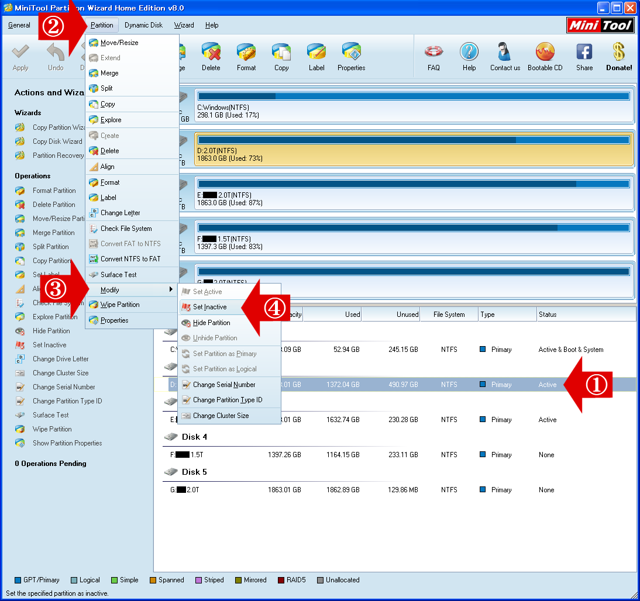Click the Format Partition operation icon
The height and width of the screenshot is (601, 640).
19,191
